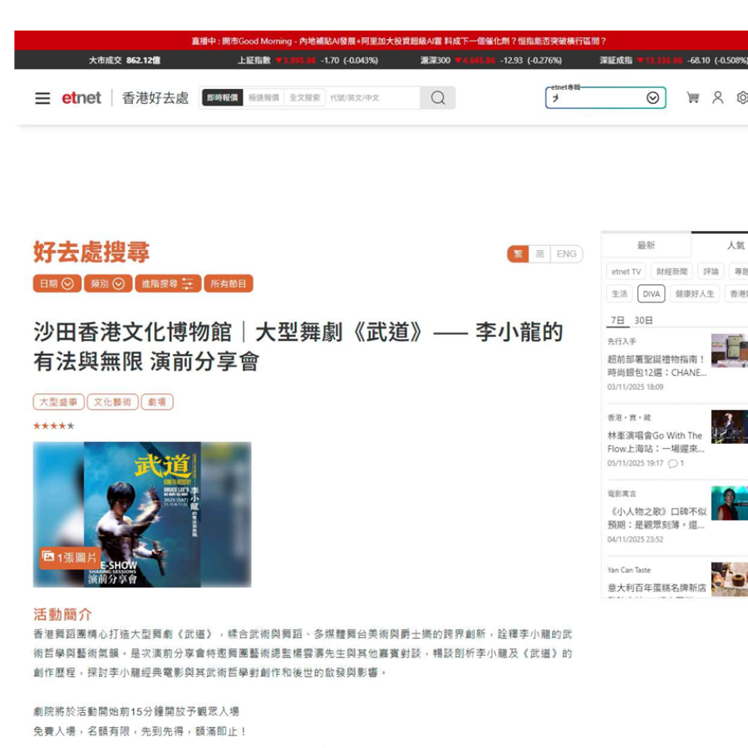Select 全文搜索 search mode
Viewport: 748px width, 748px height.
[x=305, y=97]
